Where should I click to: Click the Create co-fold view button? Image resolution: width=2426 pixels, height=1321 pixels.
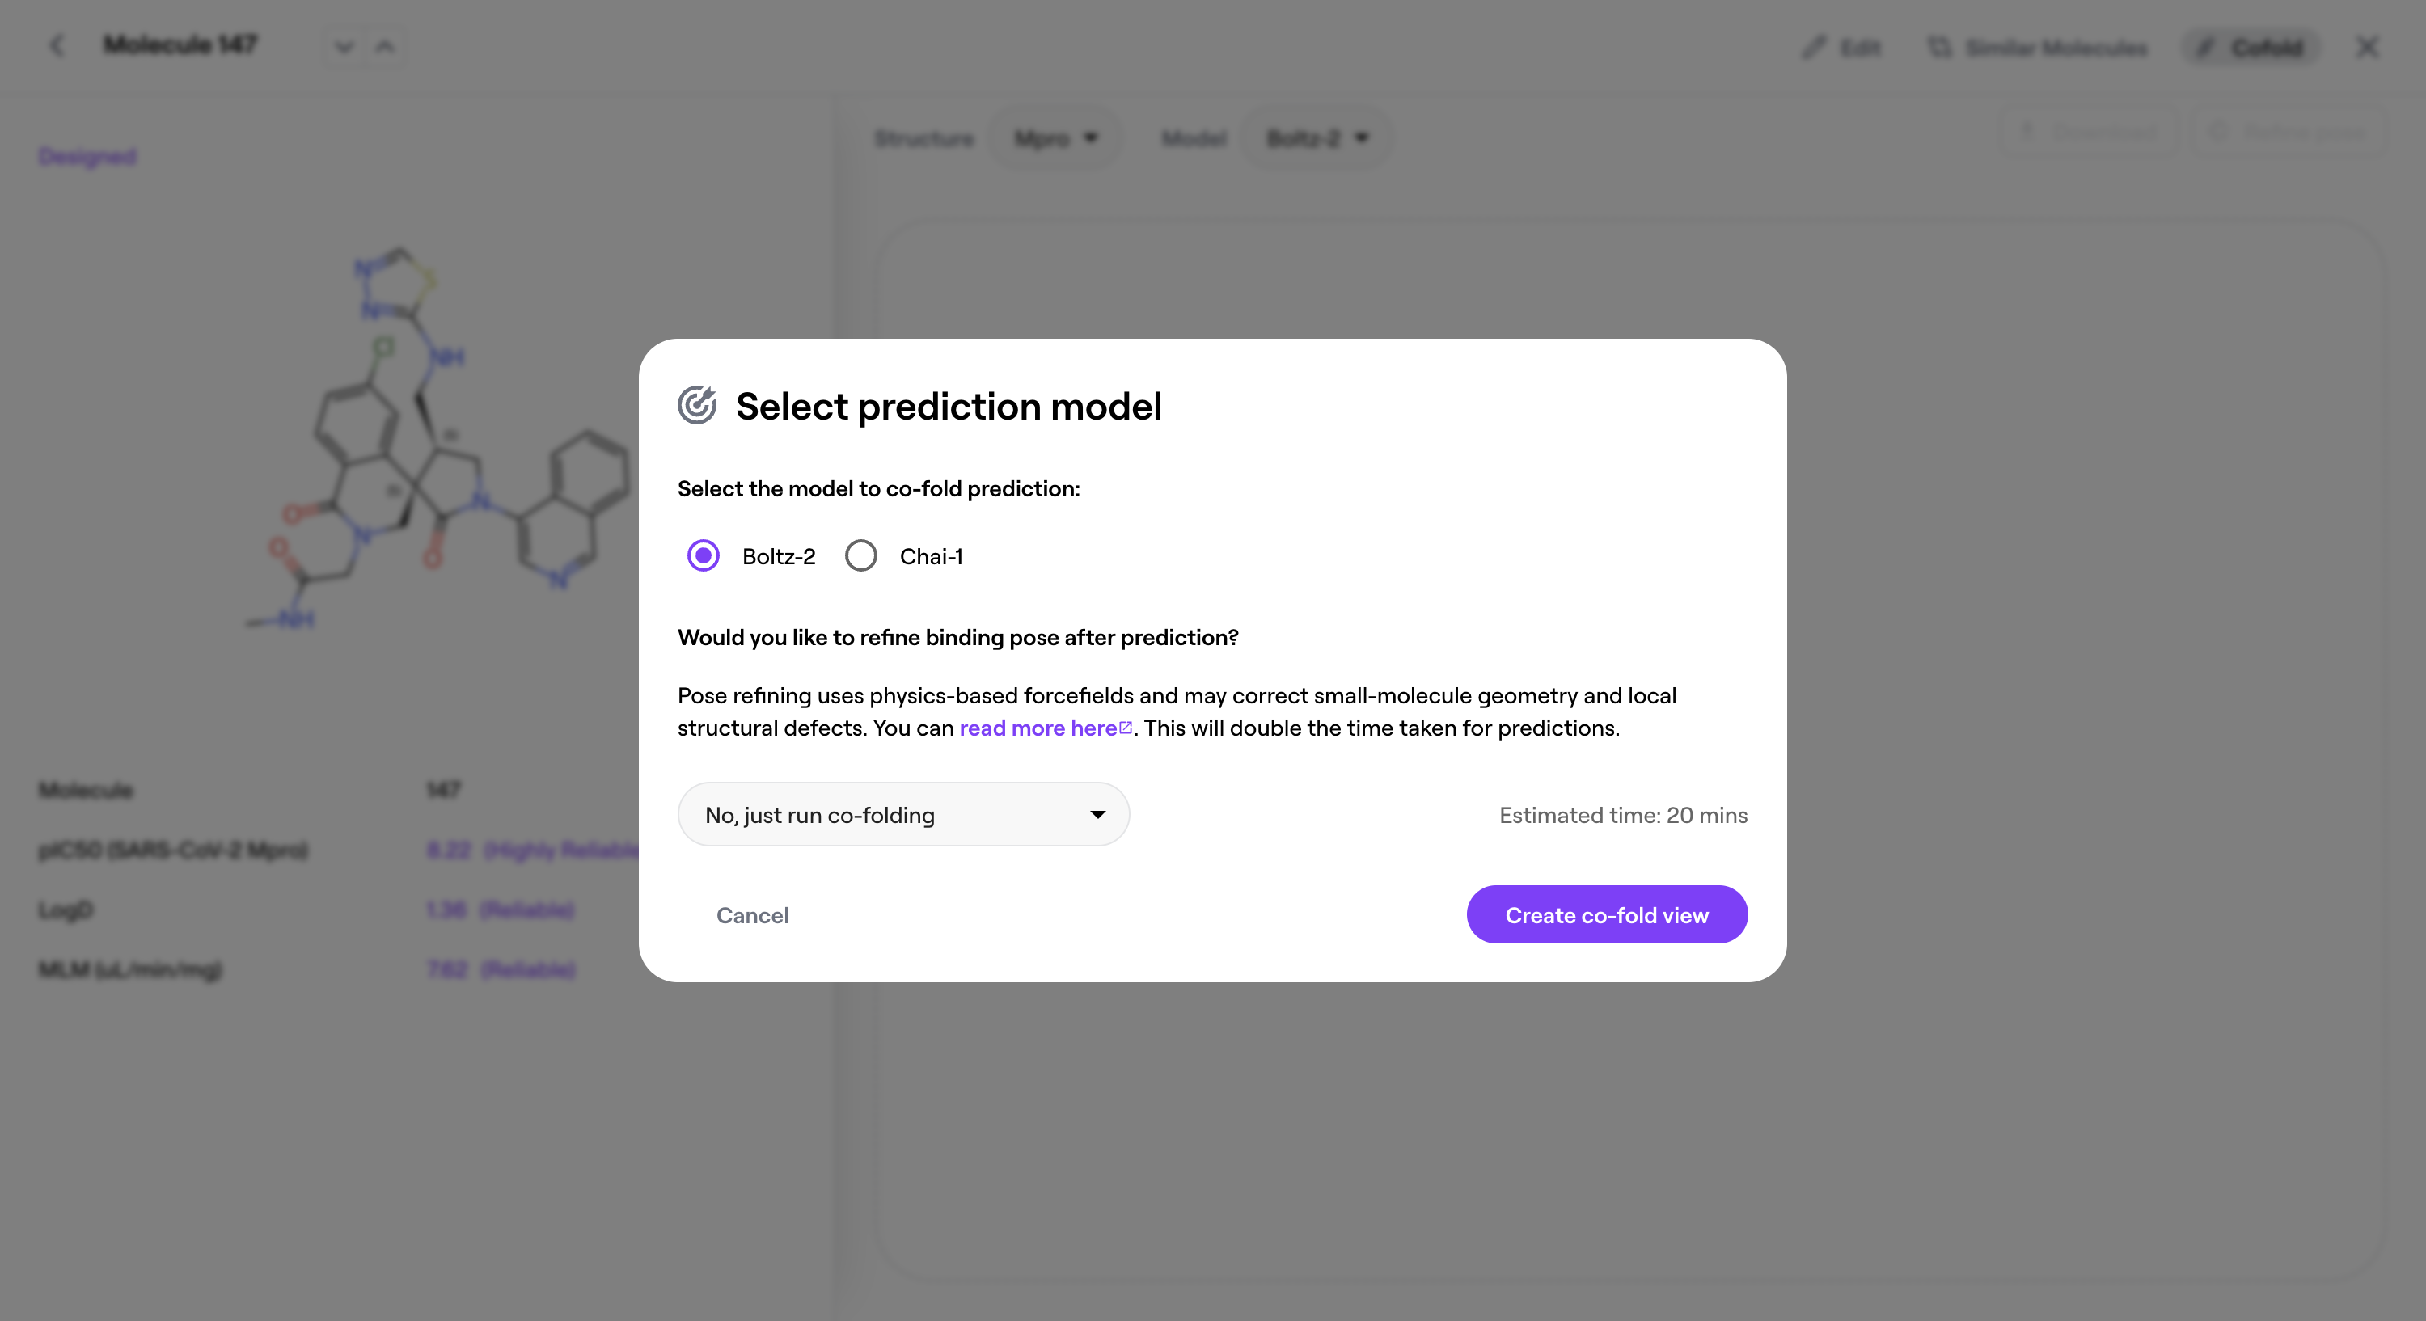tap(1607, 914)
